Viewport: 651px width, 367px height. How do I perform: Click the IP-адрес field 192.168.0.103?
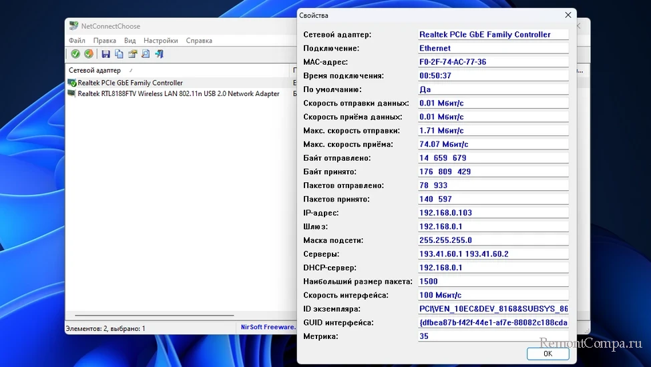pos(493,212)
